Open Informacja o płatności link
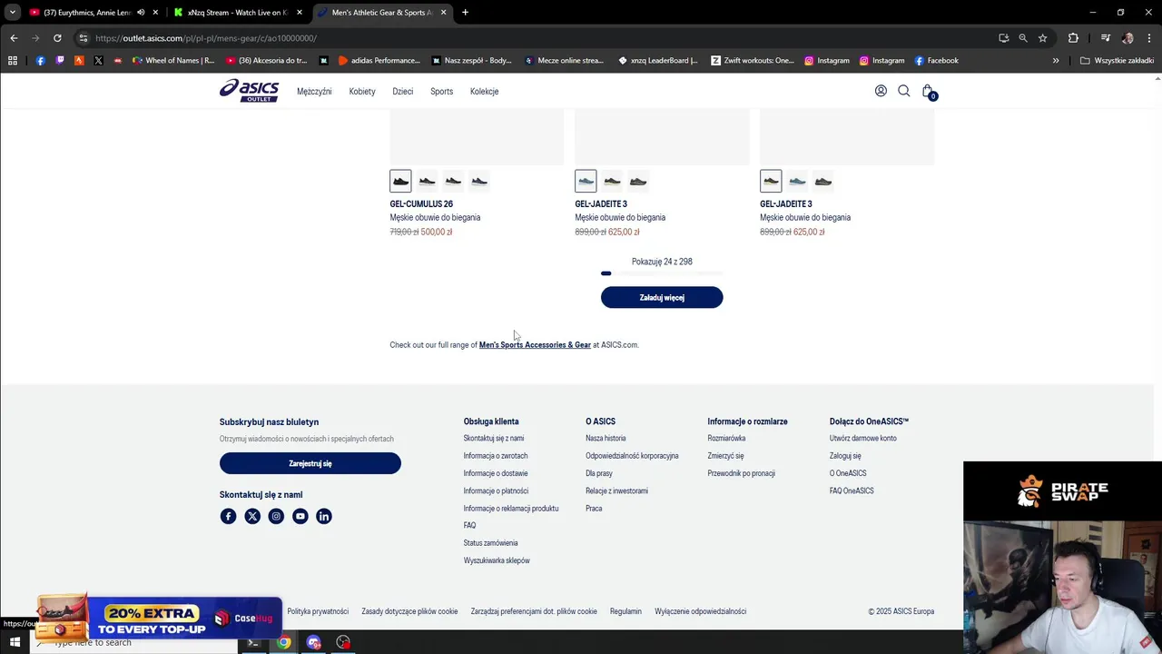The width and height of the screenshot is (1162, 654). tap(496, 491)
